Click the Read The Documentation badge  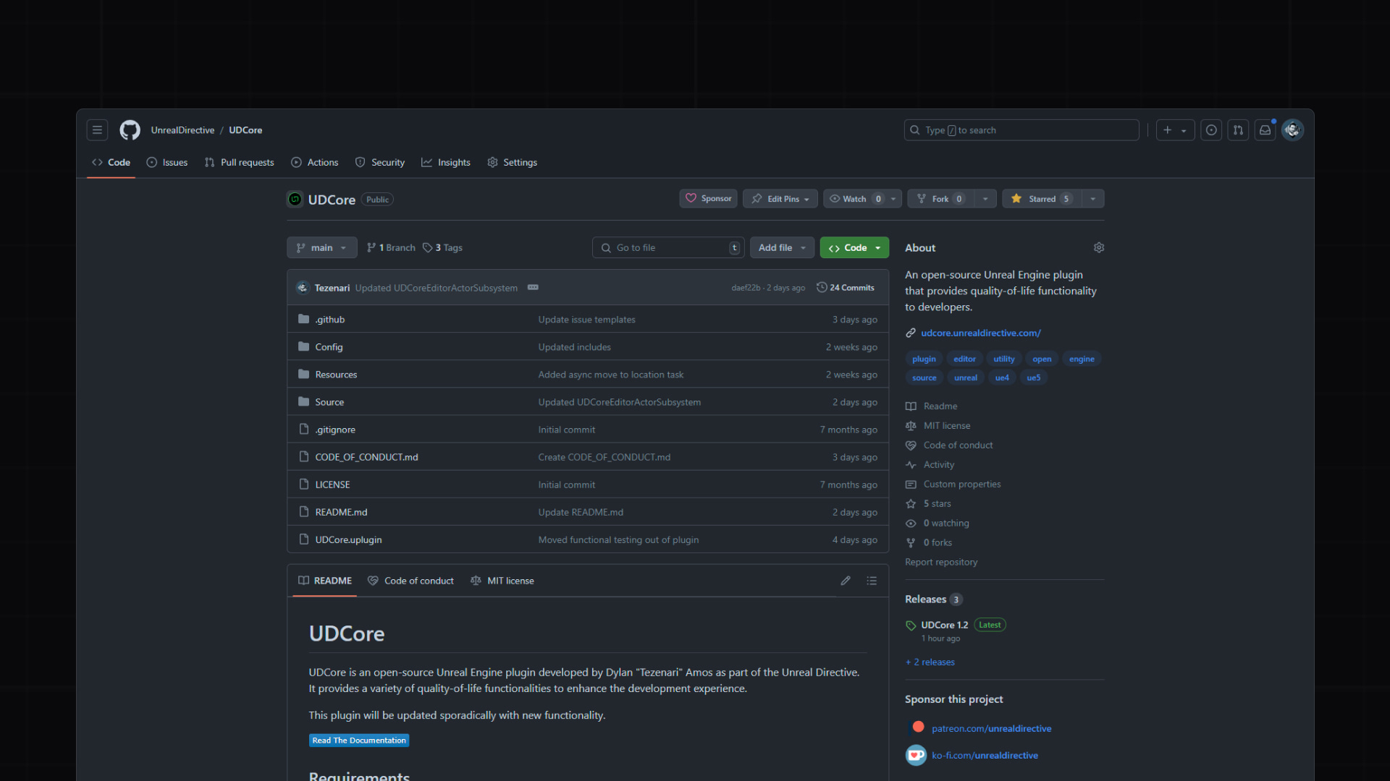click(x=359, y=740)
